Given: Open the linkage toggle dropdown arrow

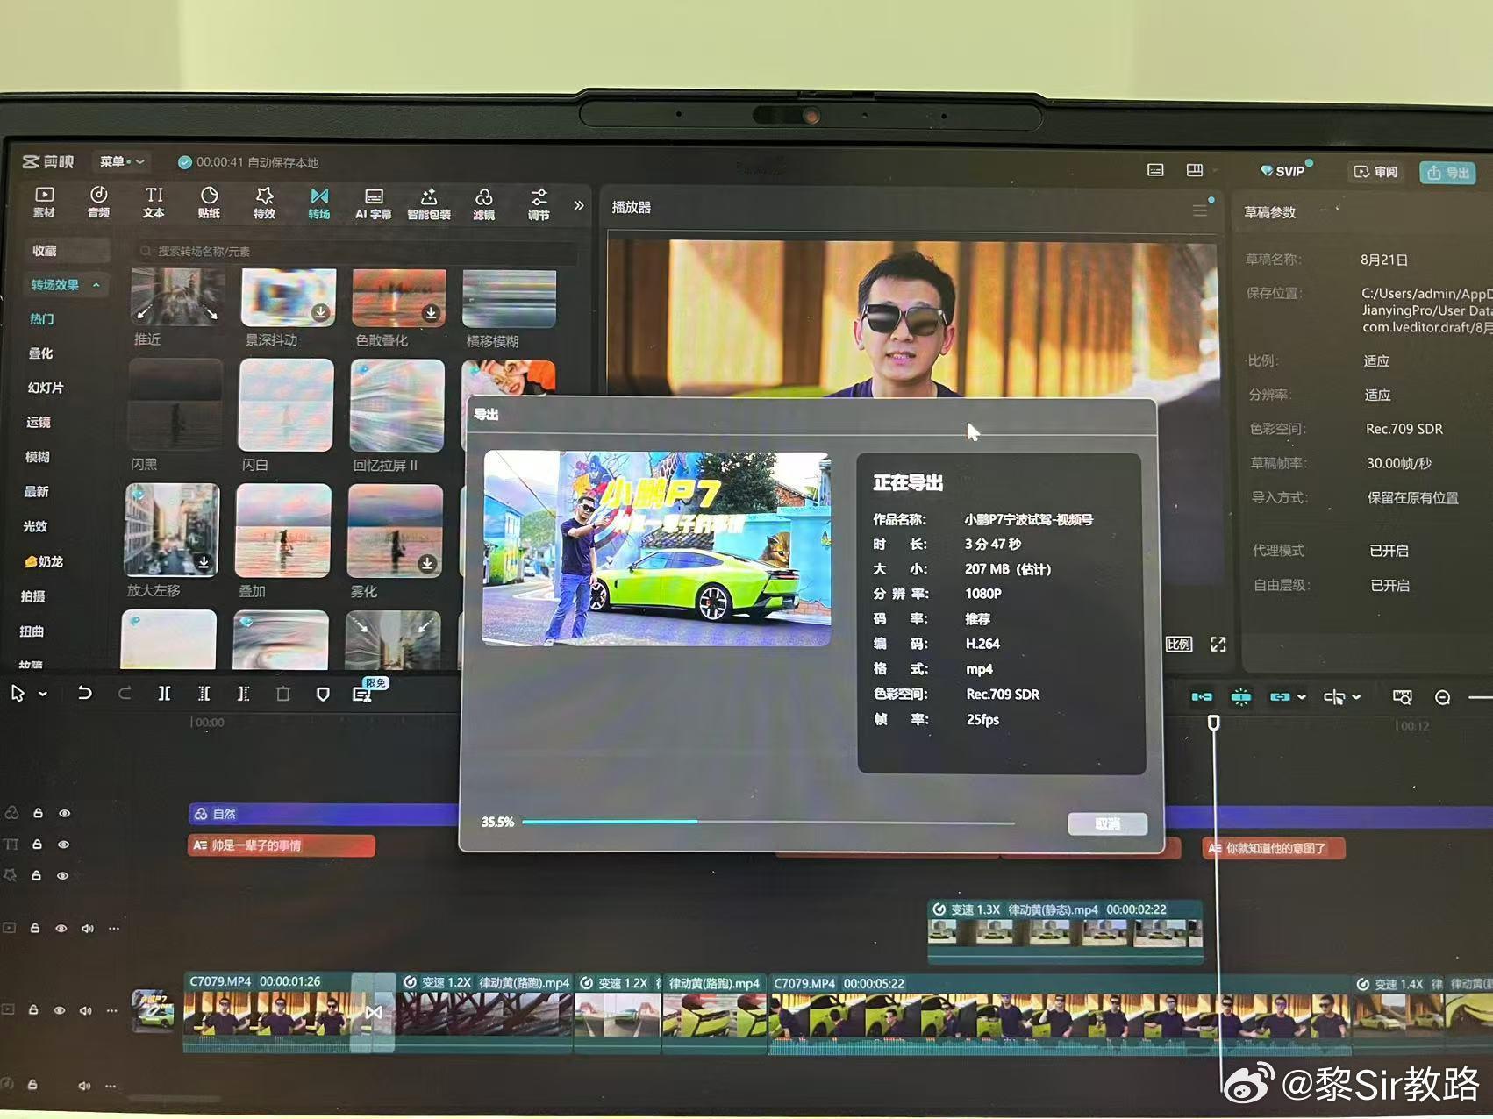Looking at the screenshot, I should [x=1302, y=698].
